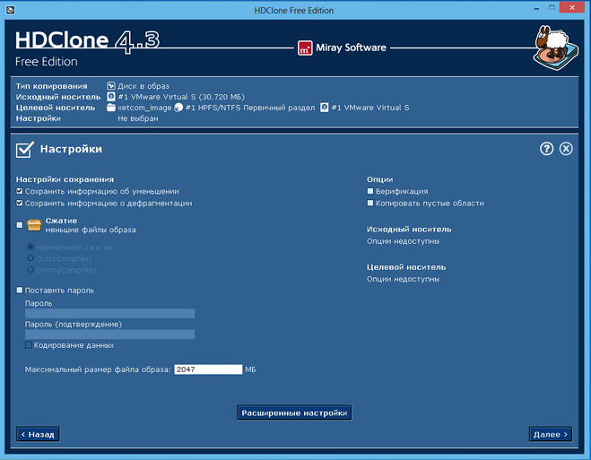Select the QuickCompress radio button

tap(30, 258)
